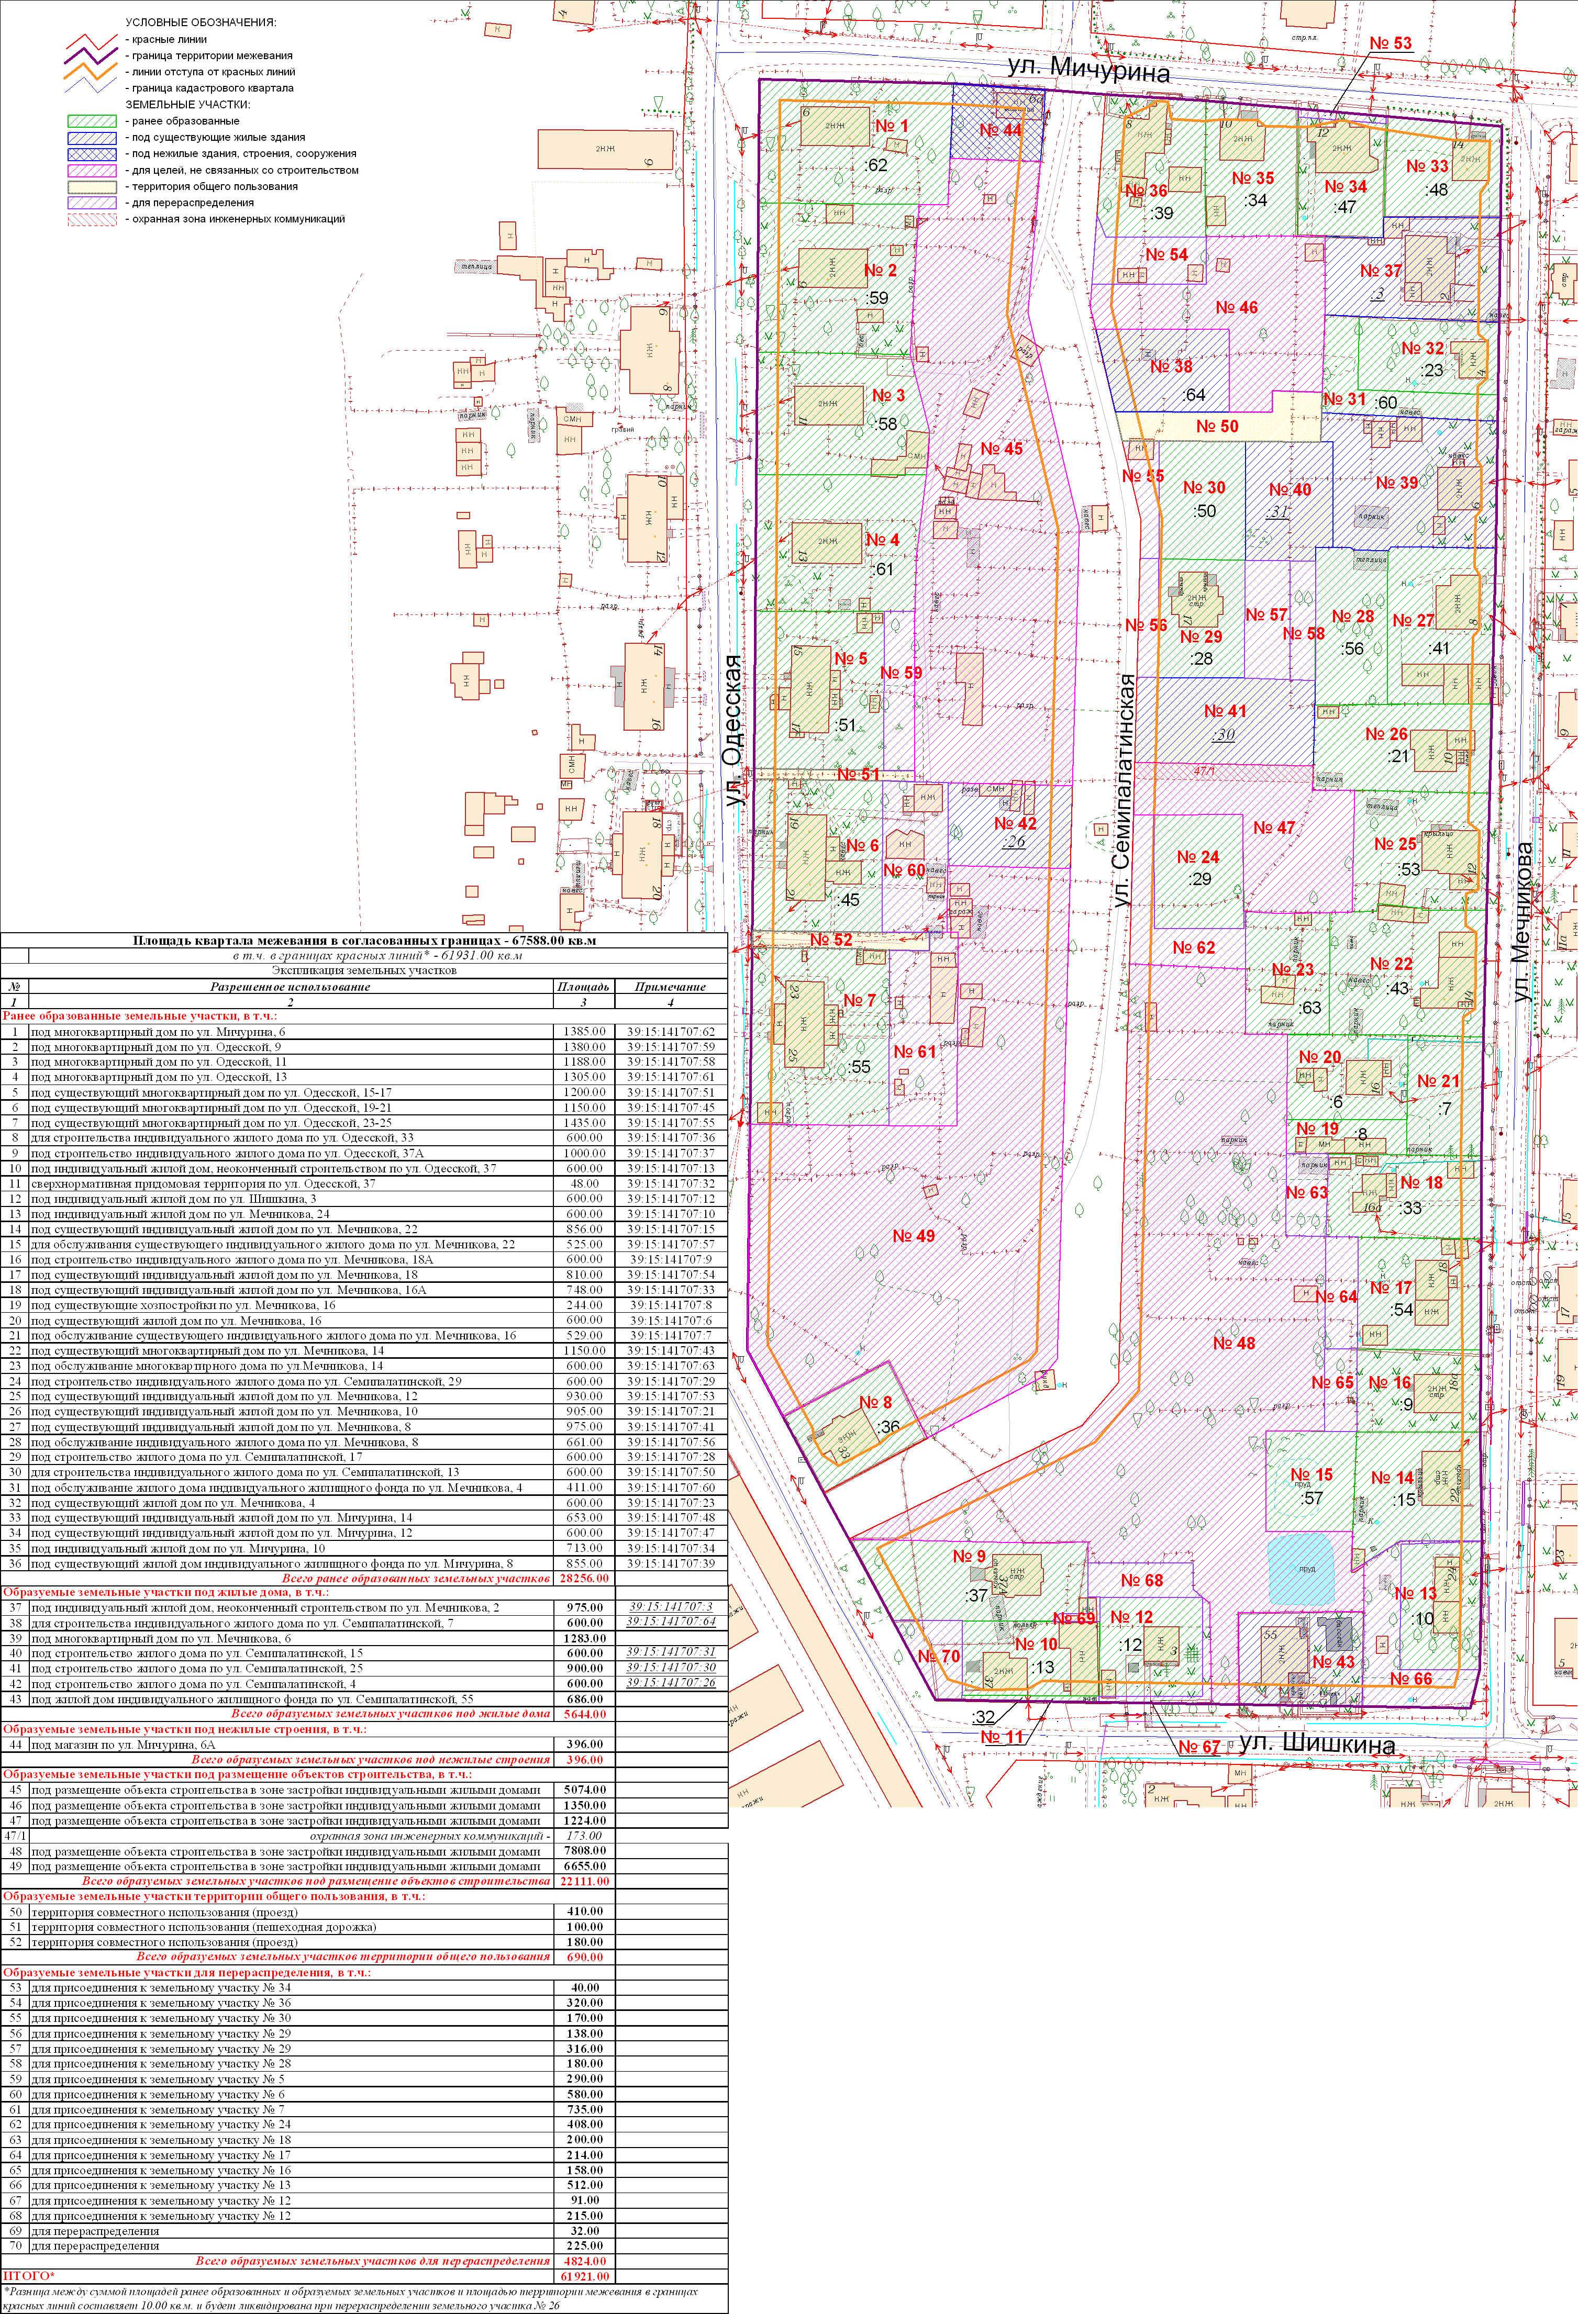Image resolution: width=1578 pixels, height=2314 pixels.
Task: Click the green 'previously formed' legend swatch
Action: [x=92, y=121]
